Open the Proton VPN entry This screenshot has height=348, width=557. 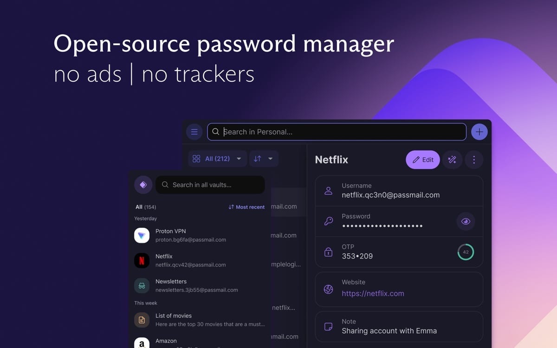click(x=200, y=235)
